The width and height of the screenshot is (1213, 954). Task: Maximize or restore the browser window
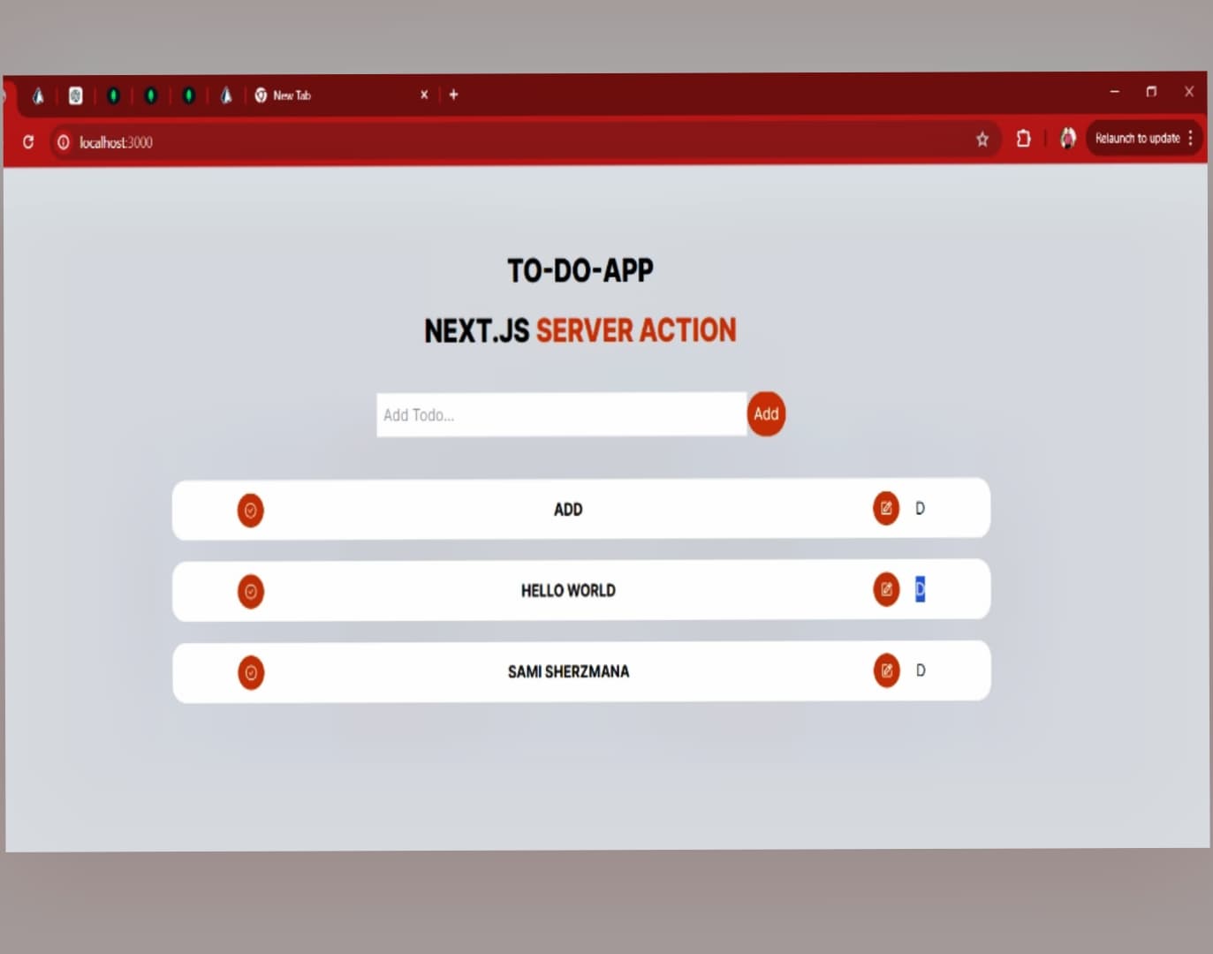[x=1151, y=92]
